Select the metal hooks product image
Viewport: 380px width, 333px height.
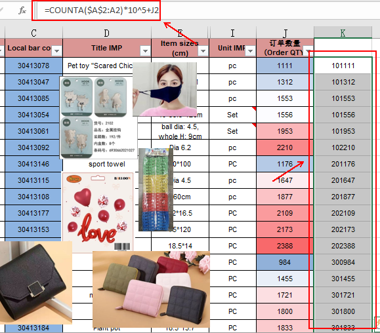point(98,118)
